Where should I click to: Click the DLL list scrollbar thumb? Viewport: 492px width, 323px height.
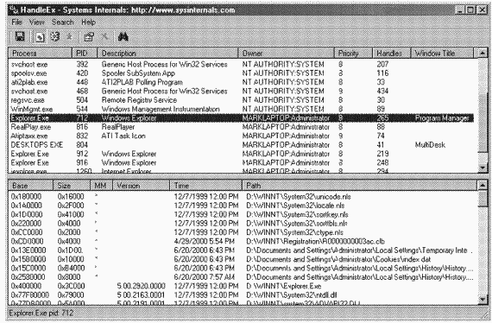[x=483, y=199]
